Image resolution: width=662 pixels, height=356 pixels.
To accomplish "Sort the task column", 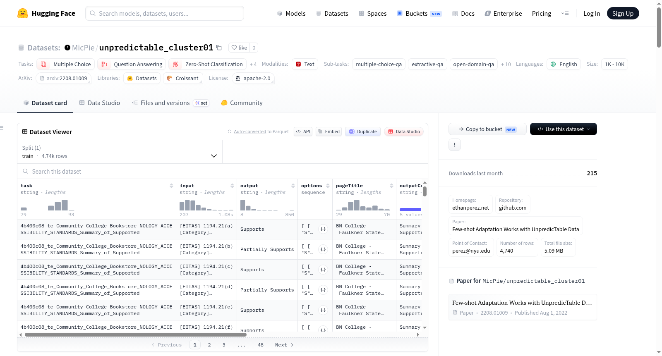I will [171, 186].
